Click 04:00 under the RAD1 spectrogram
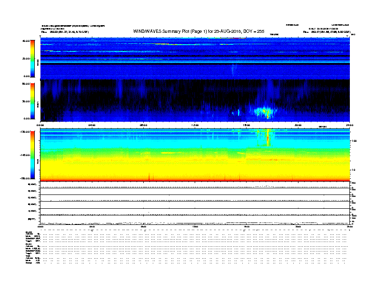 pyautogui.click(x=92, y=125)
